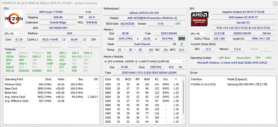Select the AMD Ryzen 7 9700X name field
Image resolution: width=278 pixels, height=127 pixels.
[51, 12]
